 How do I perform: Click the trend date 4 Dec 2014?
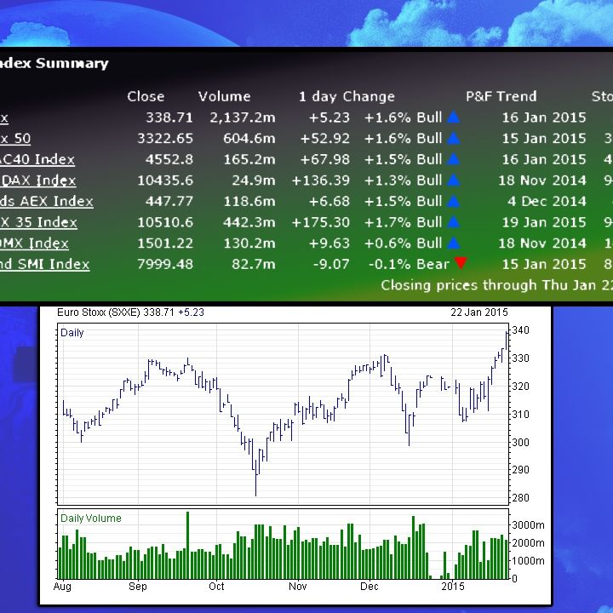click(547, 201)
